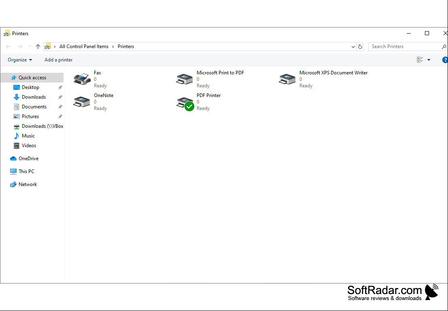Viewport: 448px width, 311px height.
Task: Click the Ready status under Fax
Action: 100,86
